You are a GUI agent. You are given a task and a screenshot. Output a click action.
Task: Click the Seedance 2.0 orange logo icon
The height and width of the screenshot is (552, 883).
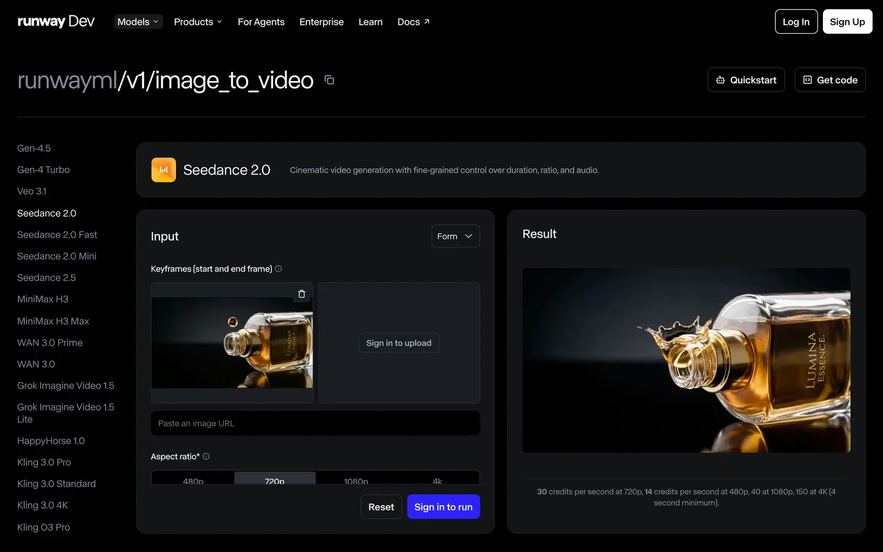(163, 170)
